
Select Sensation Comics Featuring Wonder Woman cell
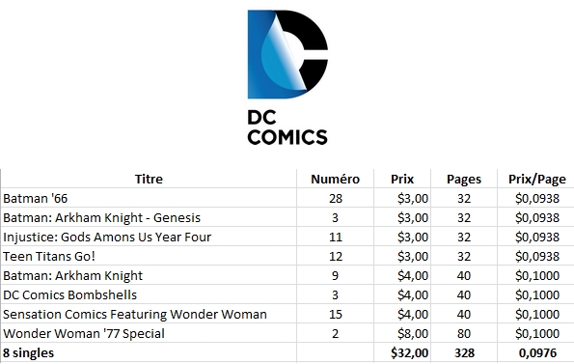point(149,314)
